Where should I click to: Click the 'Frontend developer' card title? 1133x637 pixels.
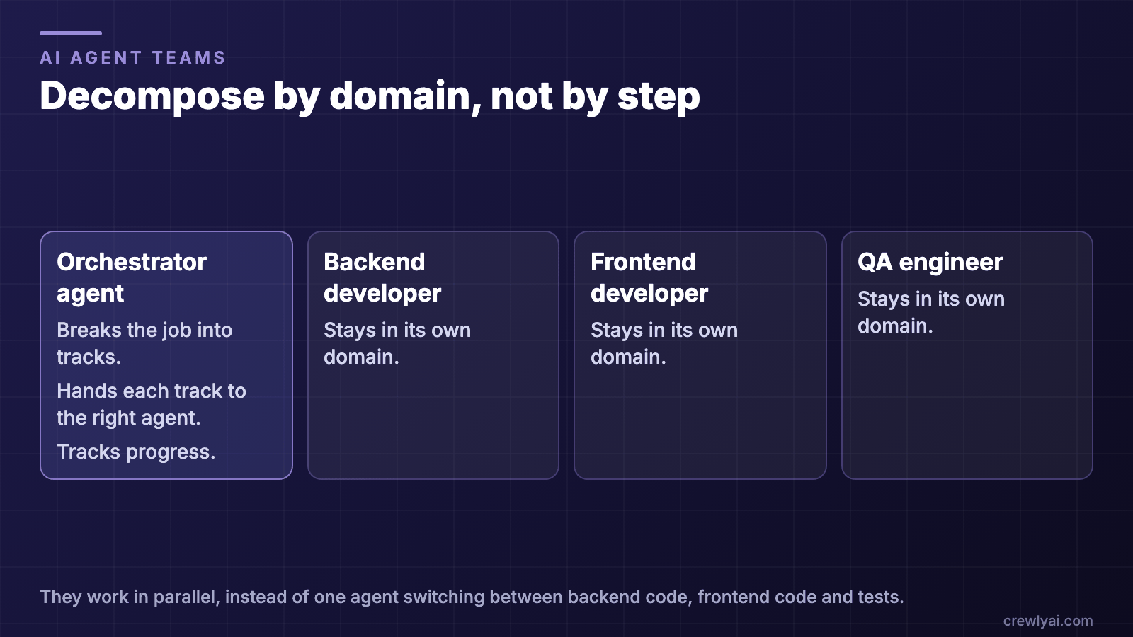649,277
